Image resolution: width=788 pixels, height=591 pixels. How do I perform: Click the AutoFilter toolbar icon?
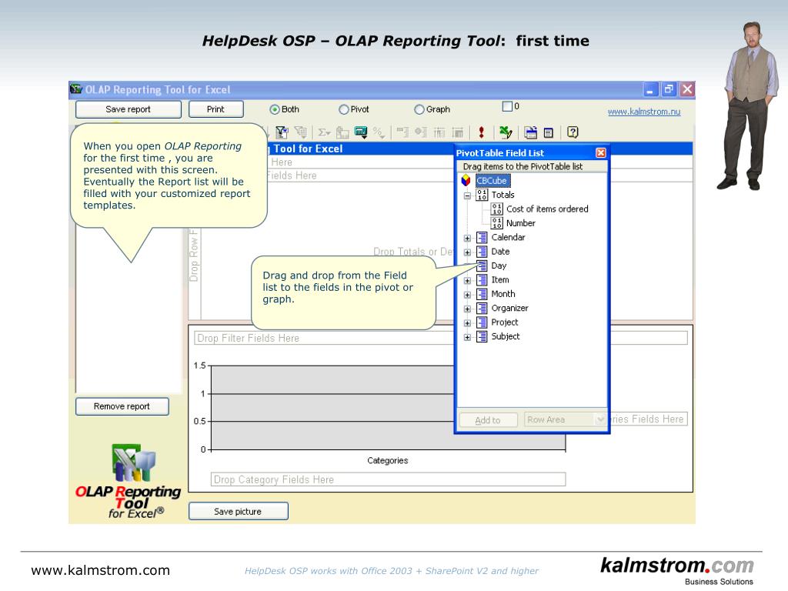(282, 132)
